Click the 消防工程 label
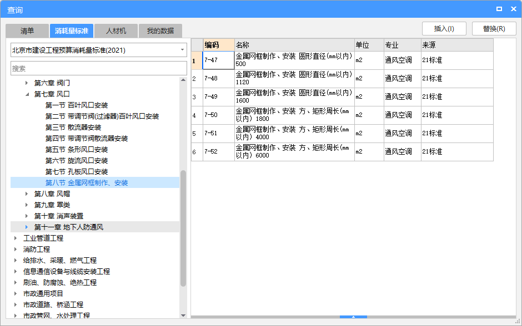 tap(36, 249)
